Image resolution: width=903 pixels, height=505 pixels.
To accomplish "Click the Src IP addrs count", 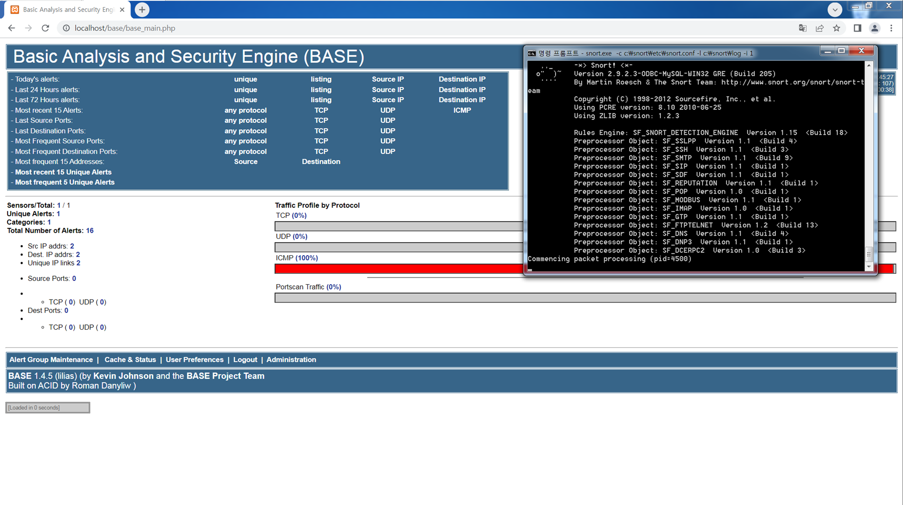I will pyautogui.click(x=72, y=246).
